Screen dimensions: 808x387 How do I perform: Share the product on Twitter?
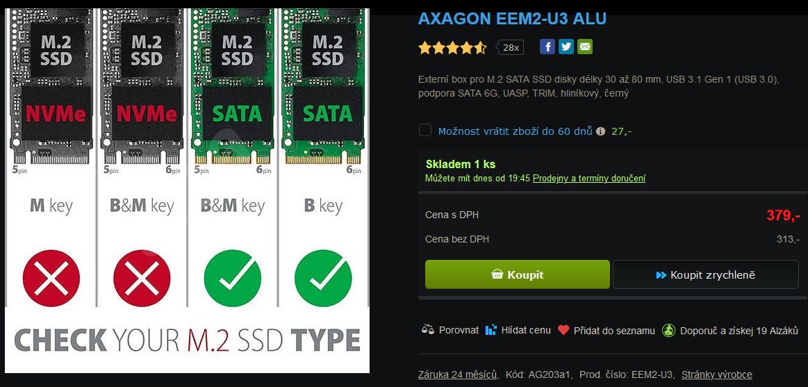coord(566,47)
